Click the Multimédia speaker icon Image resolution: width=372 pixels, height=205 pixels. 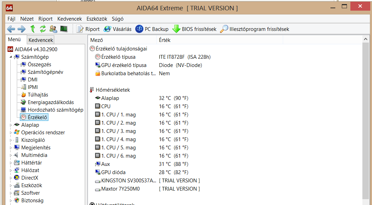(x=16, y=155)
